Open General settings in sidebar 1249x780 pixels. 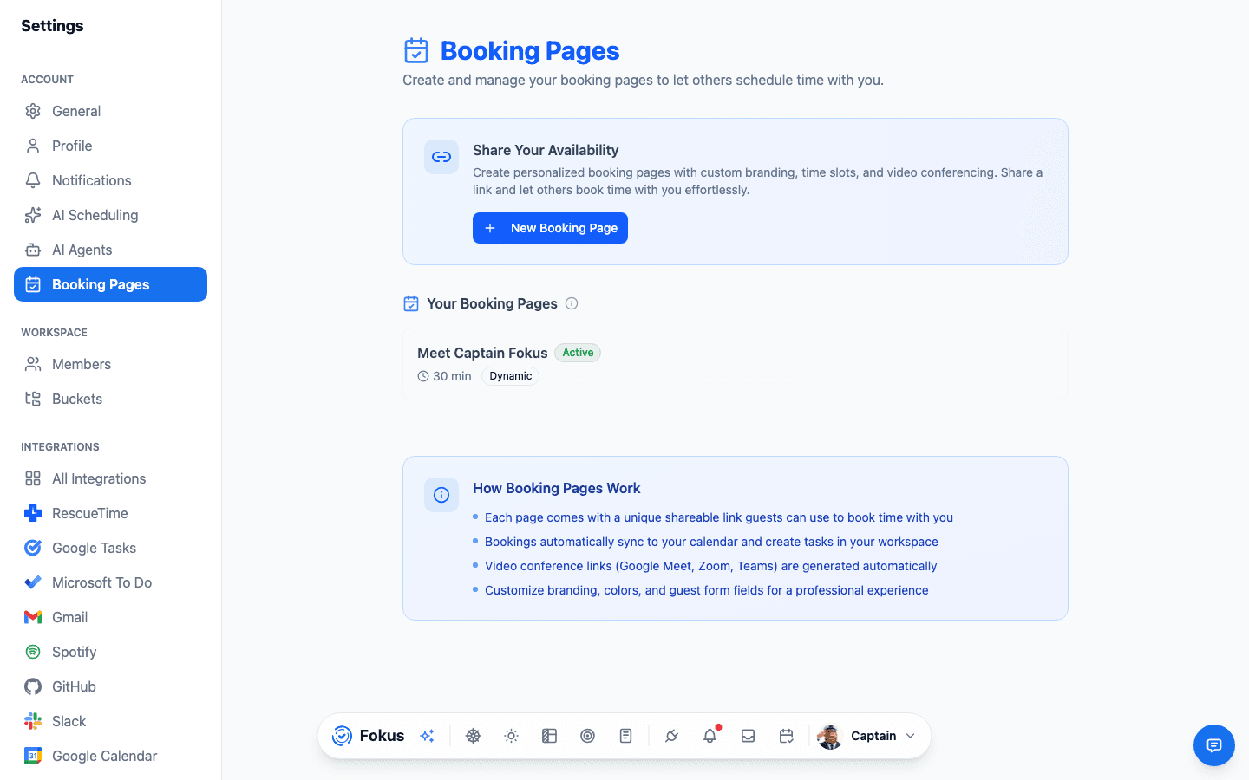coord(110,111)
